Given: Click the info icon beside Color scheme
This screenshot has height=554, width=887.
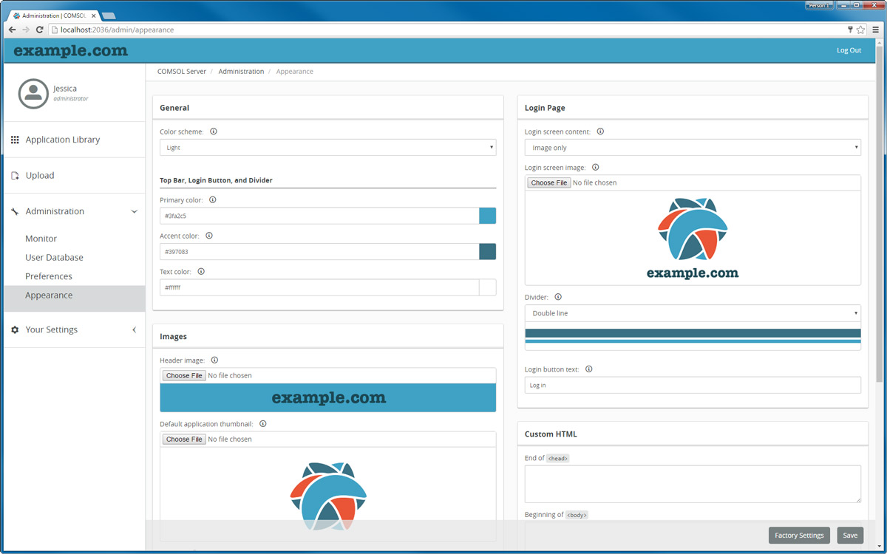Looking at the screenshot, I should click(214, 131).
